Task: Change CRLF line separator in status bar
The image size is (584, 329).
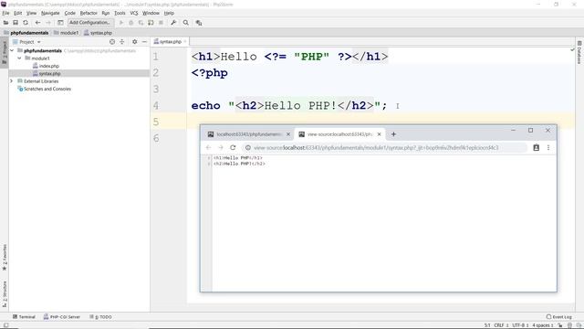Action: (x=501, y=325)
